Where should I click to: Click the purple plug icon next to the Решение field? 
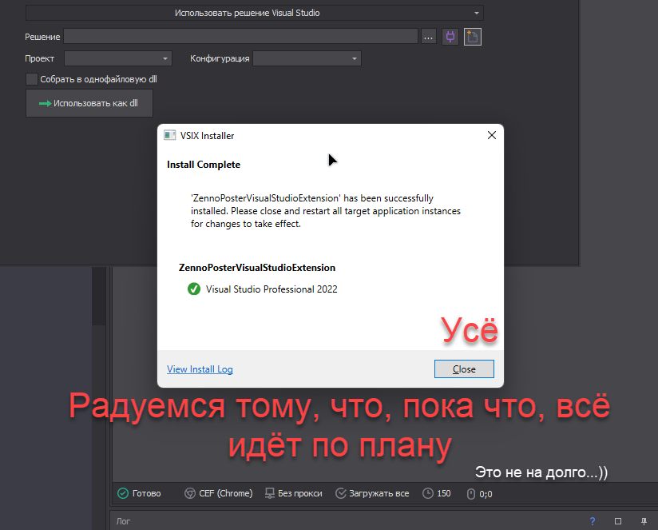tap(450, 37)
